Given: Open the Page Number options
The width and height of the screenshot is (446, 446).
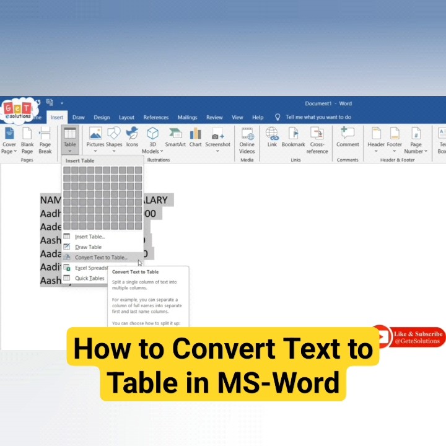Looking at the screenshot, I should [x=416, y=139].
